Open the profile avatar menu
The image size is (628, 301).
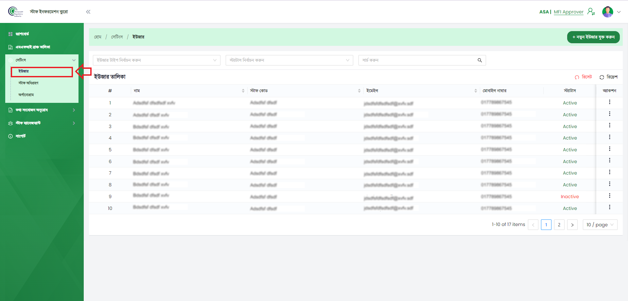tap(608, 12)
